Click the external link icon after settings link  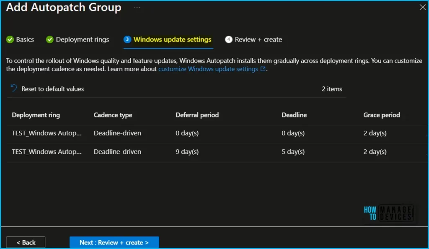click(263, 69)
